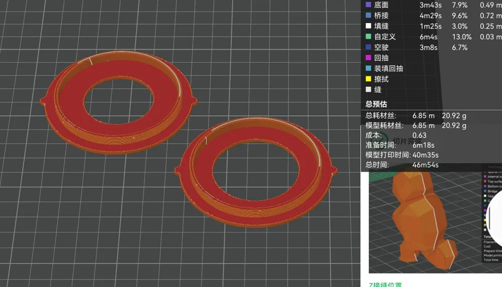Image resolution: width=502 pixels, height=287 pixels.
Task: Select the 桥接 label
Action: (x=382, y=16)
